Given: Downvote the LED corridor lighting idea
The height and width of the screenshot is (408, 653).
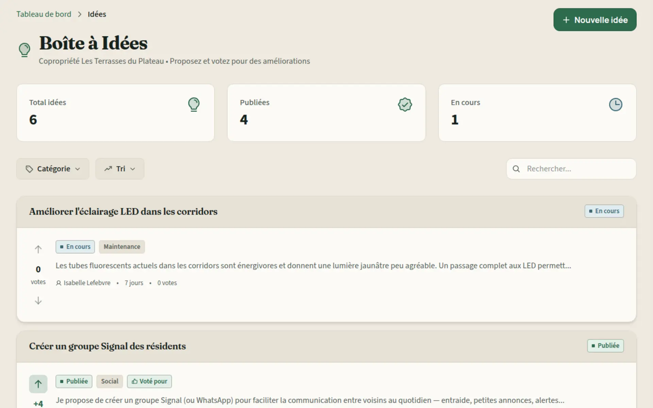Looking at the screenshot, I should pos(38,301).
